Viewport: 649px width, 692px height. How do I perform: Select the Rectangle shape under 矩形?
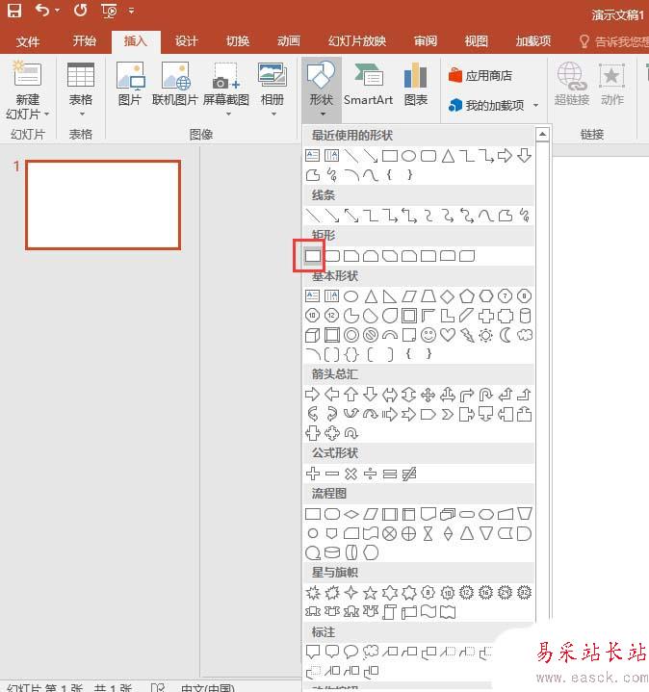pyautogui.click(x=313, y=255)
